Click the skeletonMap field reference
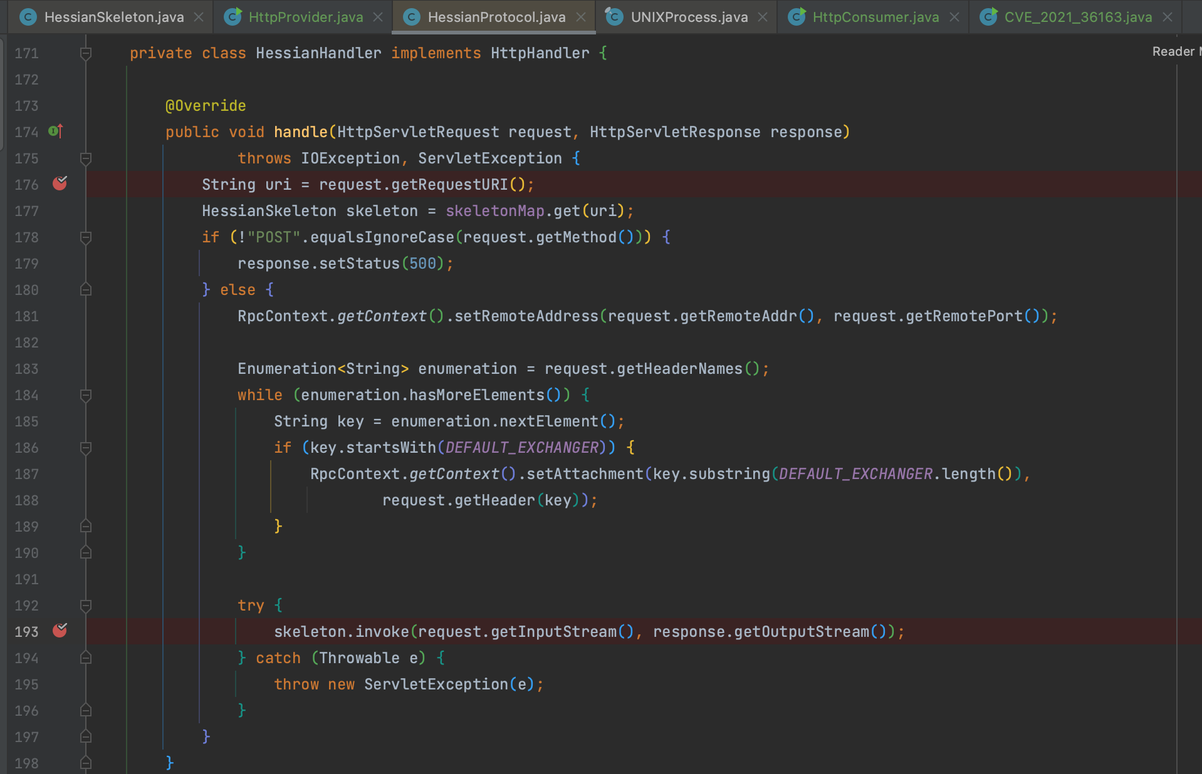The image size is (1202, 774). click(x=495, y=211)
